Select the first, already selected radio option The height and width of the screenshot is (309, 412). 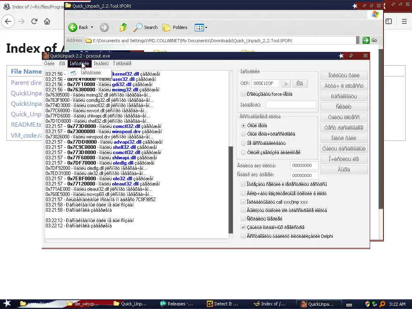[x=243, y=126]
